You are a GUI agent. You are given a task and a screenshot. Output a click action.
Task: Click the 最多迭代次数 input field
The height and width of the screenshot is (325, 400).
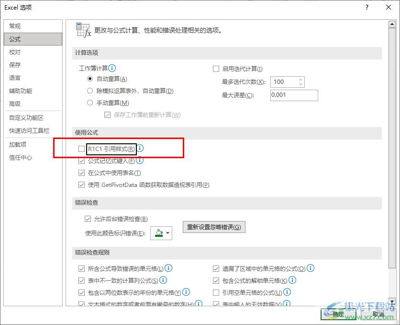pos(287,82)
